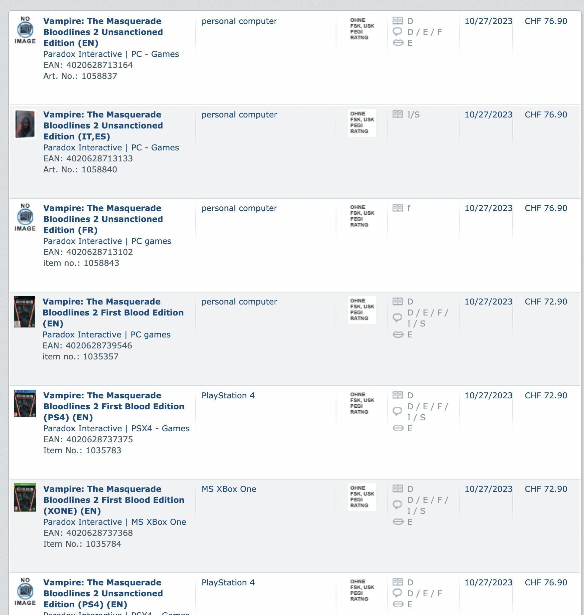Click the PlayStation 4 platform of First Blood Edition
This screenshot has width=584, height=615.
[228, 395]
